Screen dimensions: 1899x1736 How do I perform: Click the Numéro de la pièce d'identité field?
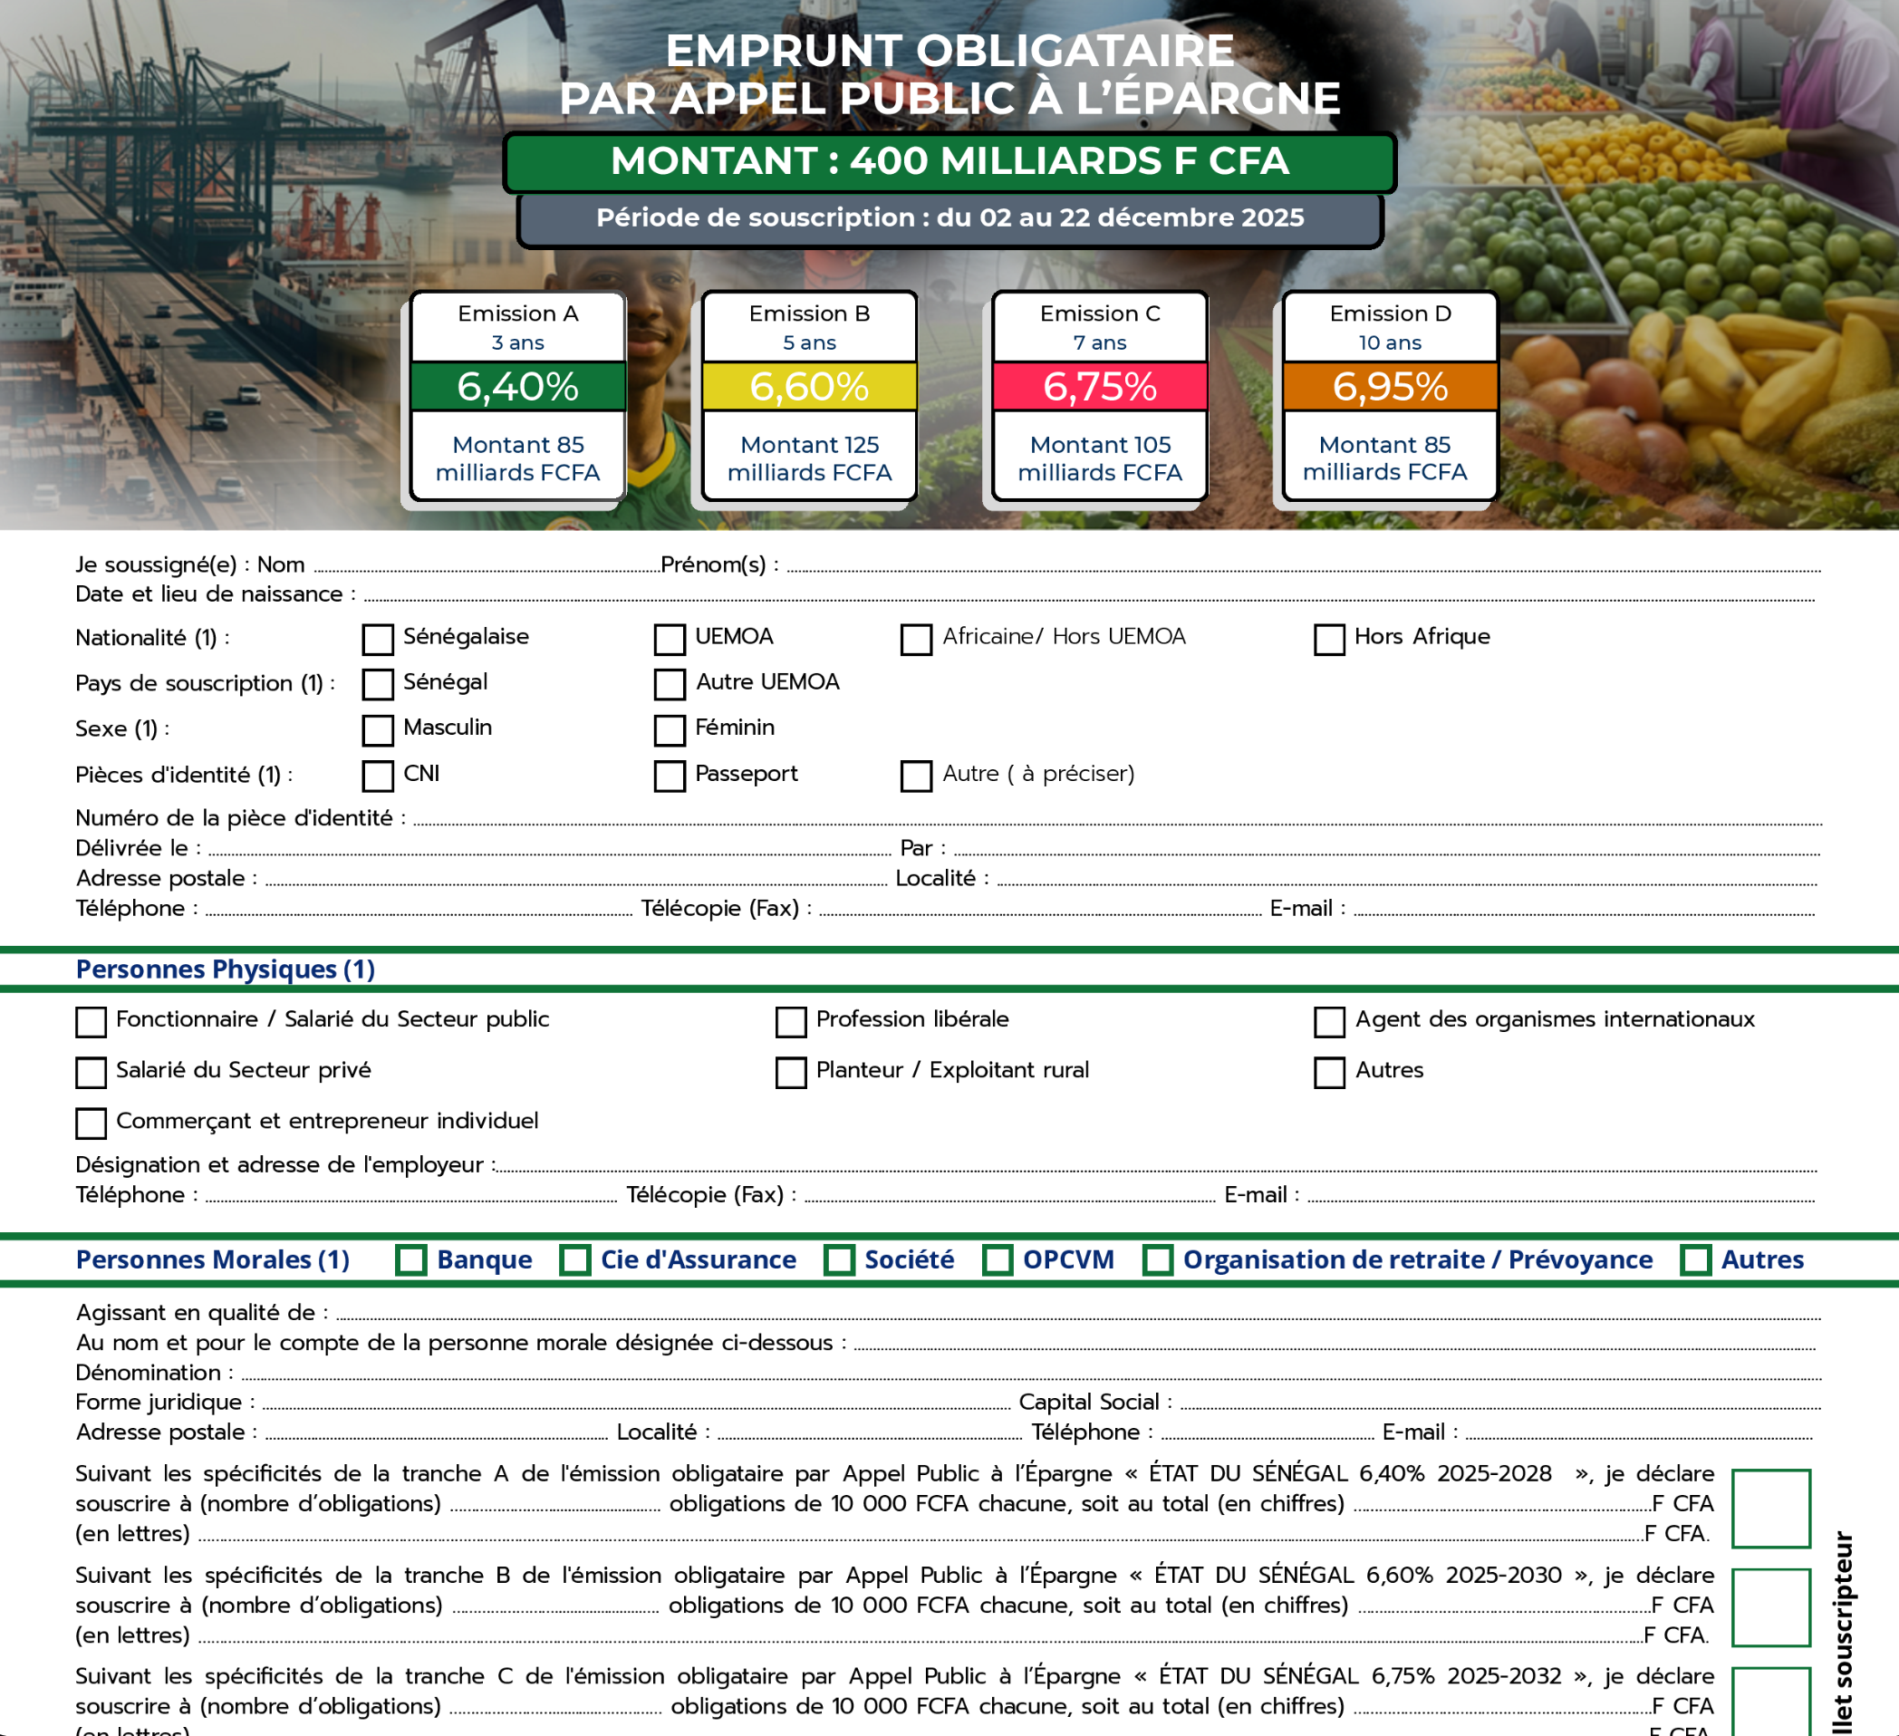tap(1116, 818)
